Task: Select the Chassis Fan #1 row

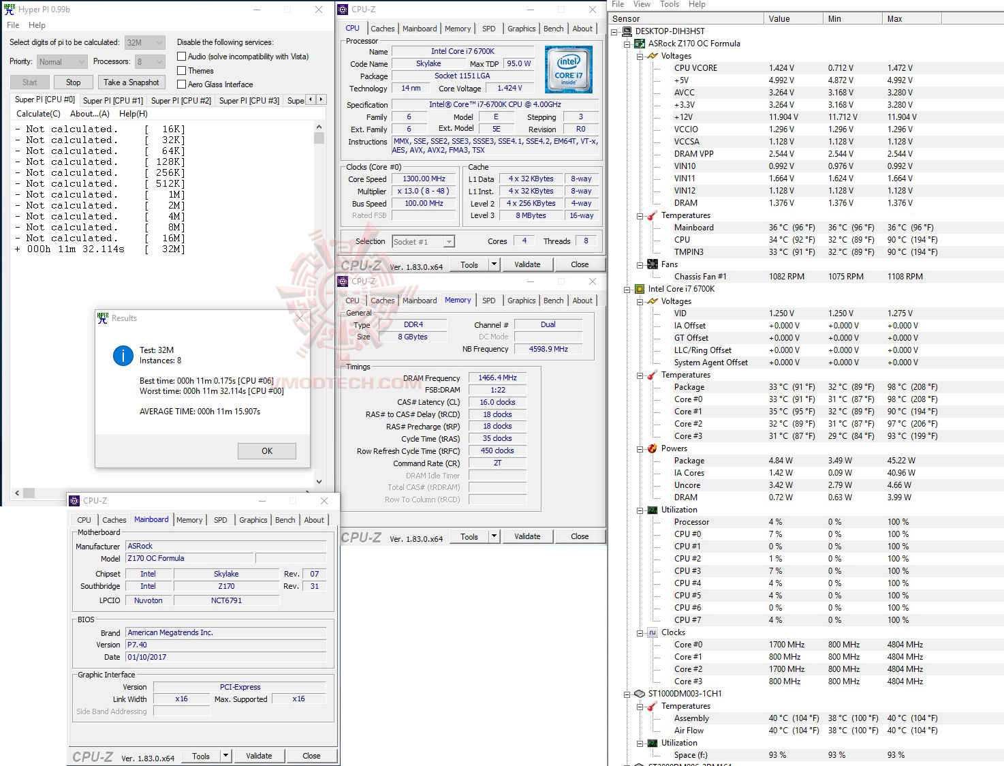Action: 806,277
